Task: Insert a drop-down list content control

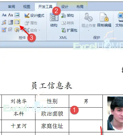Action: [x=17, y=22]
